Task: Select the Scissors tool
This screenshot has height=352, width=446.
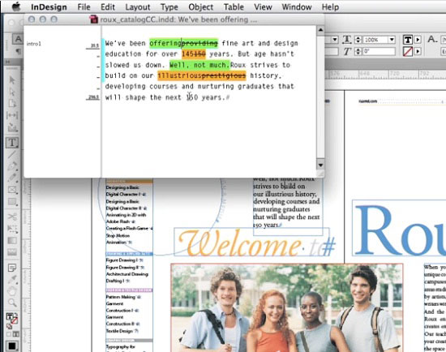Action: pyautogui.click(x=12, y=217)
